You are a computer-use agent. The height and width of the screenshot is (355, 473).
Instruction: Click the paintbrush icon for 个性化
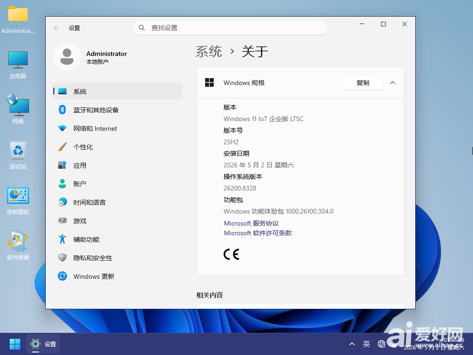pos(62,147)
